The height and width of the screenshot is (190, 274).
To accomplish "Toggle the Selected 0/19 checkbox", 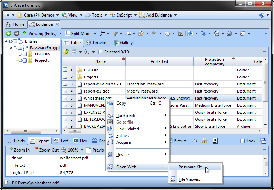I will click(100, 52).
